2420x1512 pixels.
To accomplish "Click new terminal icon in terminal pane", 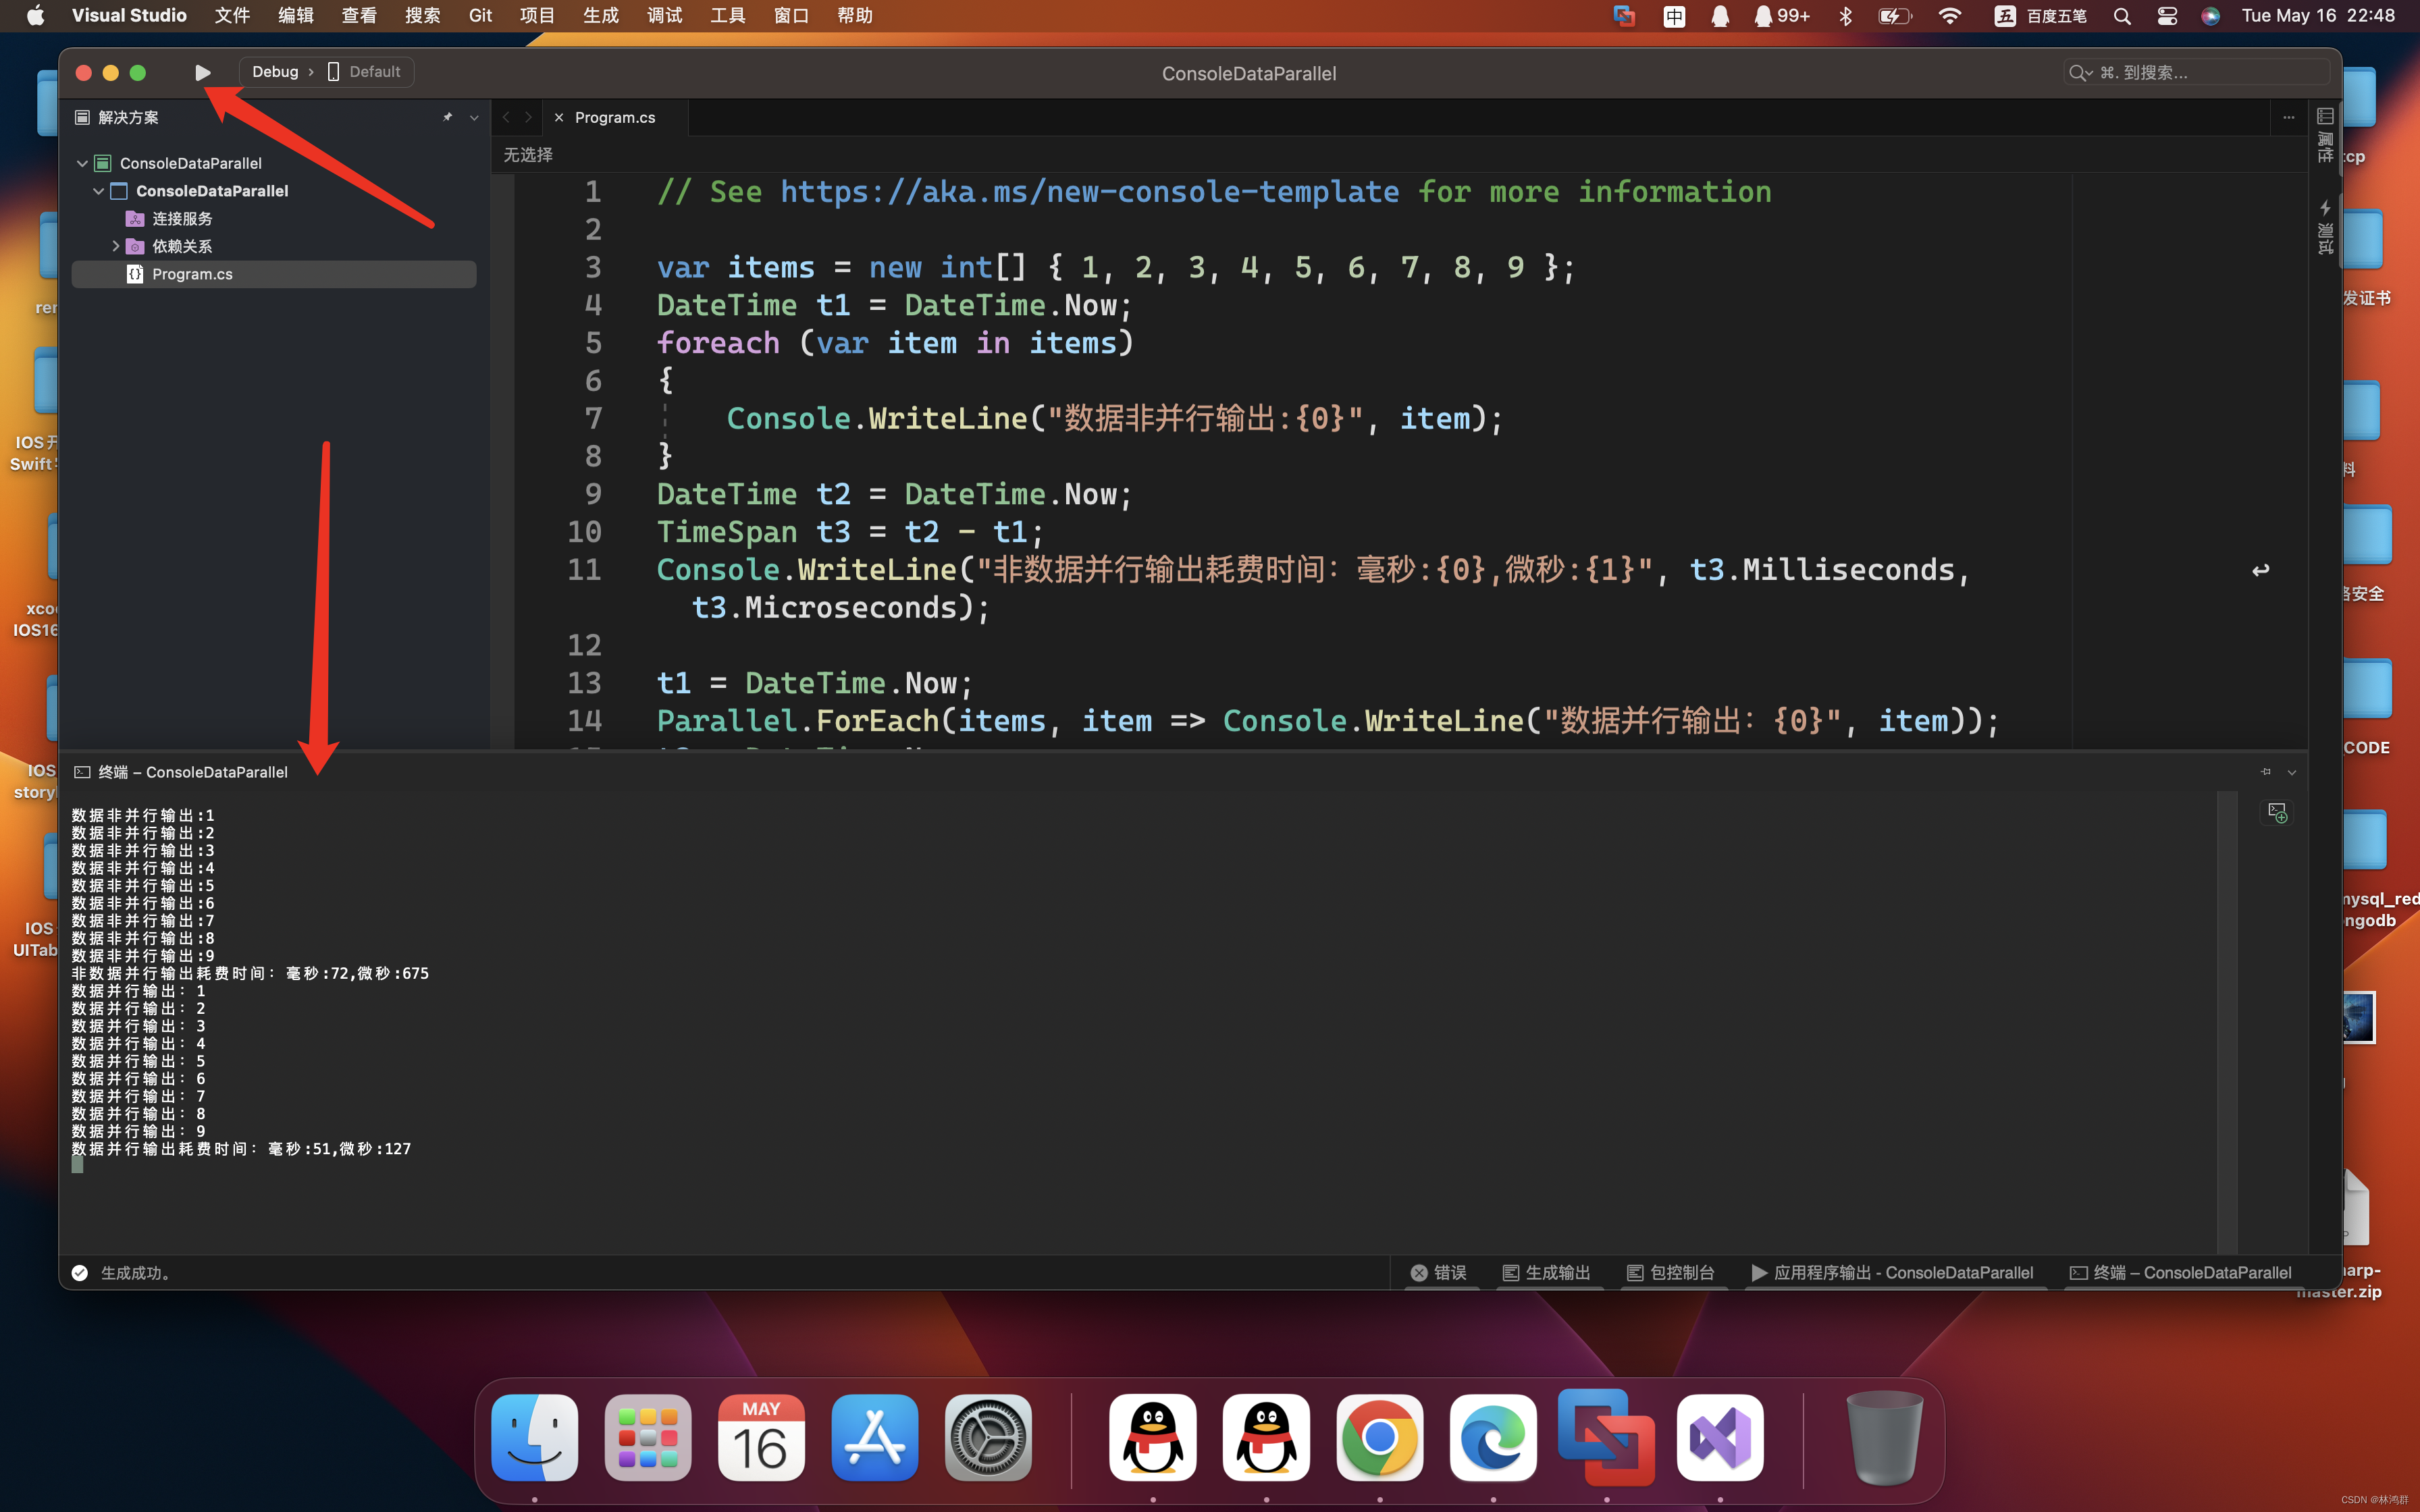I will pos(2277,812).
